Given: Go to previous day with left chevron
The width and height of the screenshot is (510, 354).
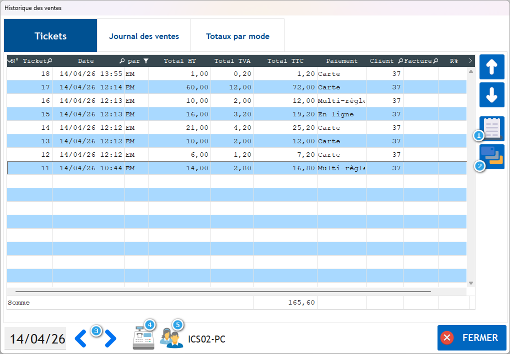Looking at the screenshot, I should coord(80,339).
